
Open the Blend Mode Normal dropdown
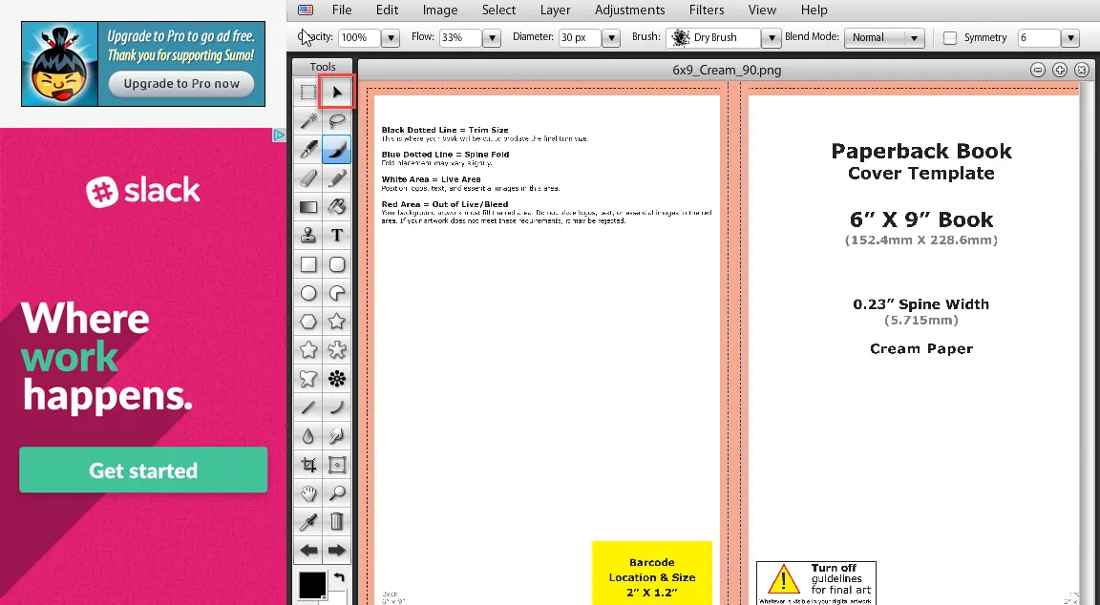pos(884,38)
